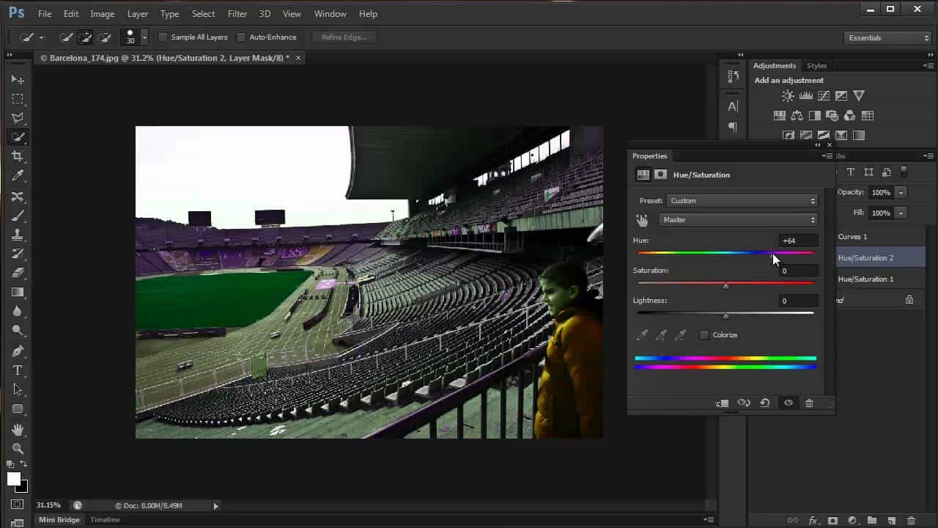This screenshot has width=938, height=528.
Task: Add a Color Balance adjustment
Action: (797, 115)
